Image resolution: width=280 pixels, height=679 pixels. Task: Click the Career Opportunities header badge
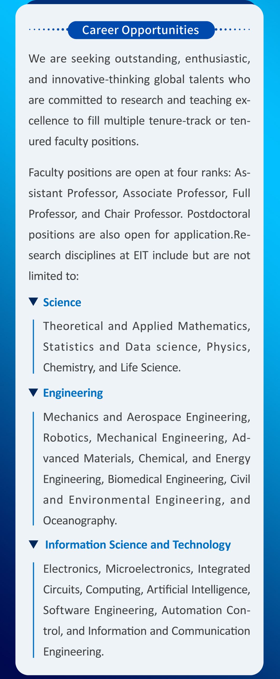click(141, 30)
